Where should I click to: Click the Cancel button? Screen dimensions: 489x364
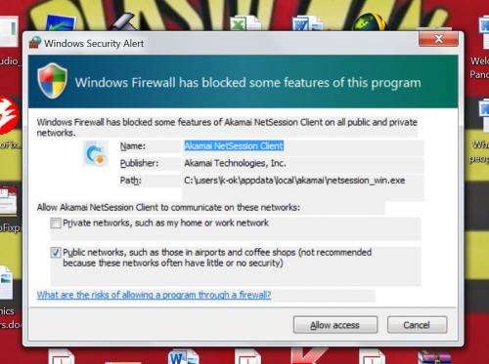click(417, 325)
